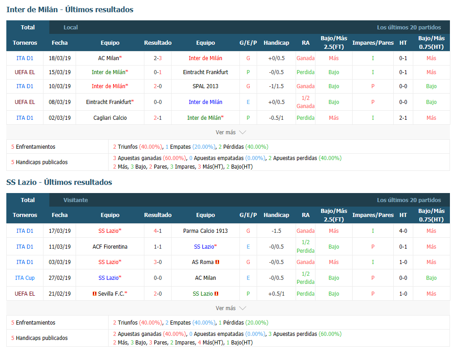Open Los últimos 20 partidos in the SS Lazio section
This screenshot has width=454, height=349.
409,200
